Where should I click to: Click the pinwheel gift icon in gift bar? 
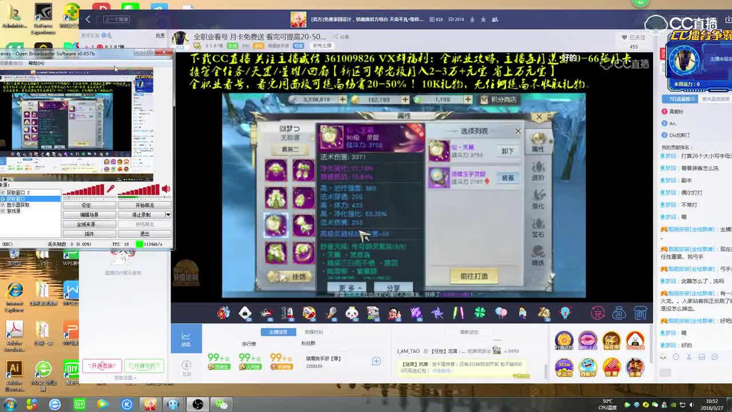click(x=437, y=313)
